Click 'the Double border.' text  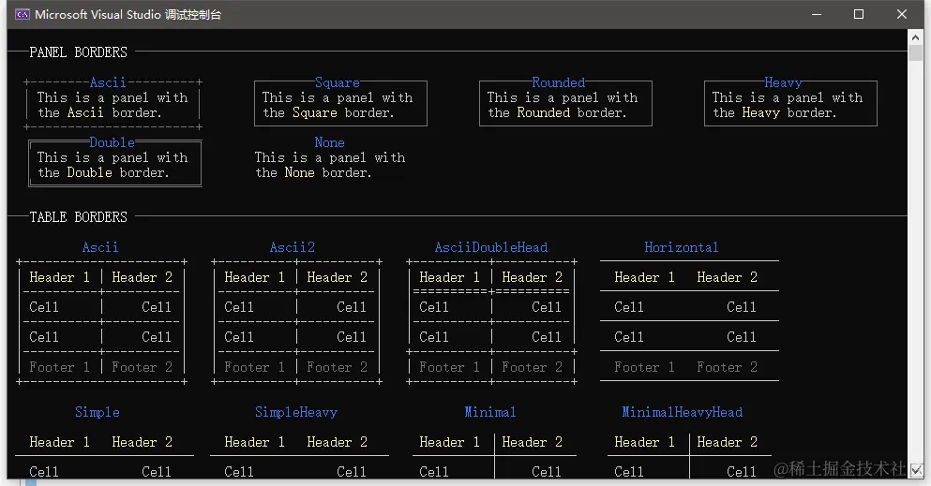coord(103,172)
